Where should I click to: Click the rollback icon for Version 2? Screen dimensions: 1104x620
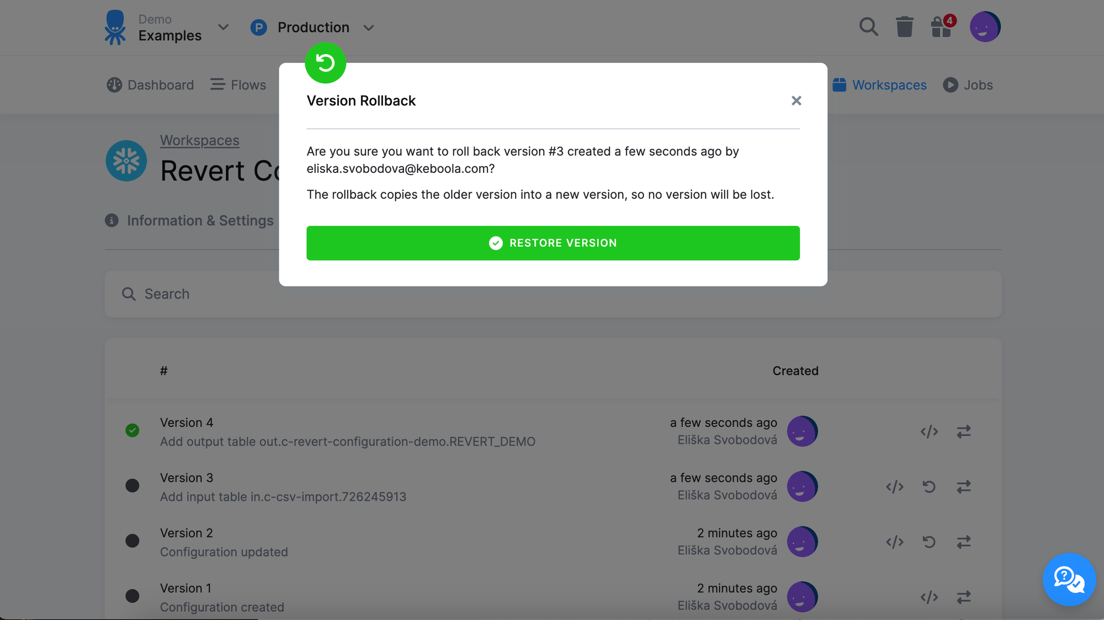[929, 542]
